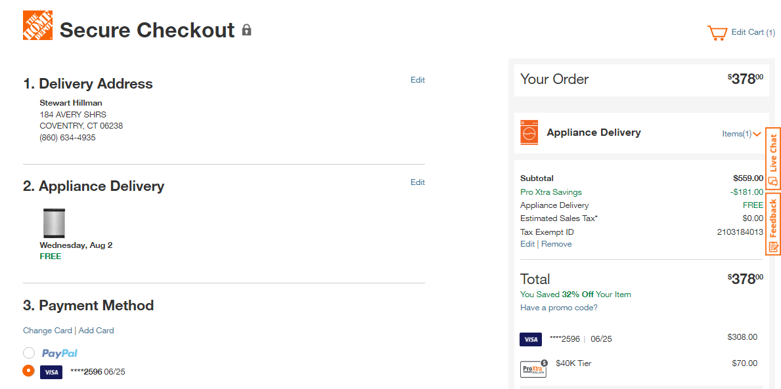781x389 pixels.
Task: Click the Visa logo in payment methods
Action: pyautogui.click(x=51, y=372)
